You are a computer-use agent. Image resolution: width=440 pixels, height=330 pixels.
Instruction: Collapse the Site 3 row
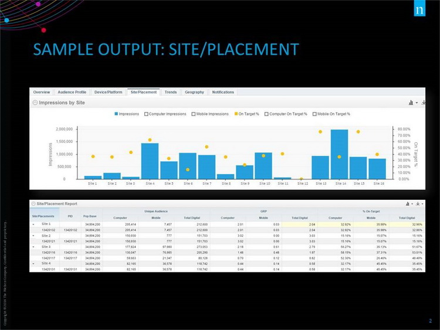(33, 246)
